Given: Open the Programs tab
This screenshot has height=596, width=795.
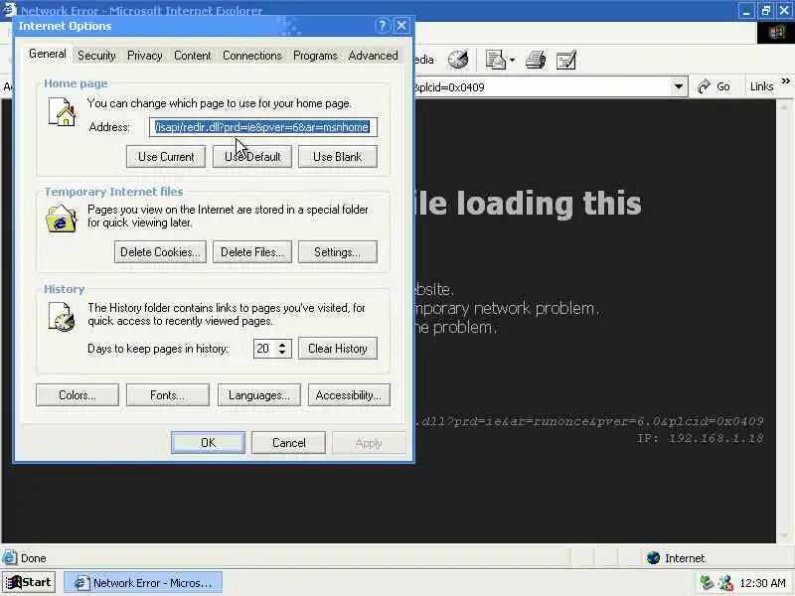Looking at the screenshot, I should coord(315,56).
